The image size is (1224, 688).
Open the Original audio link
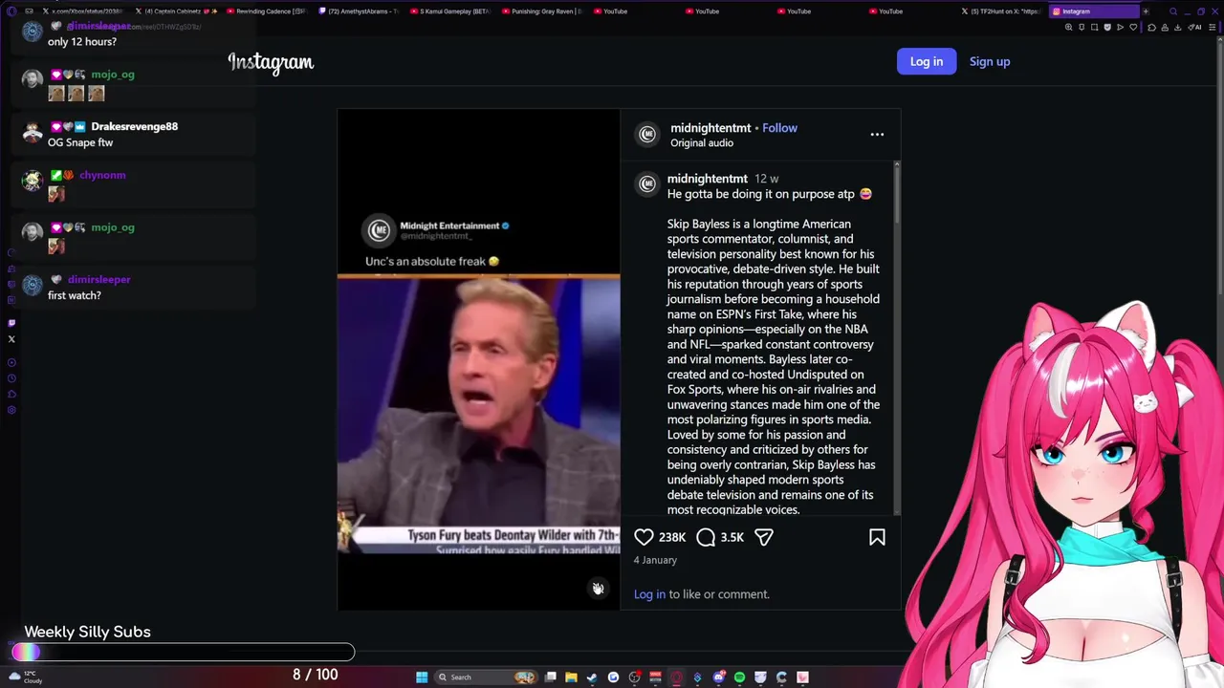click(x=702, y=143)
